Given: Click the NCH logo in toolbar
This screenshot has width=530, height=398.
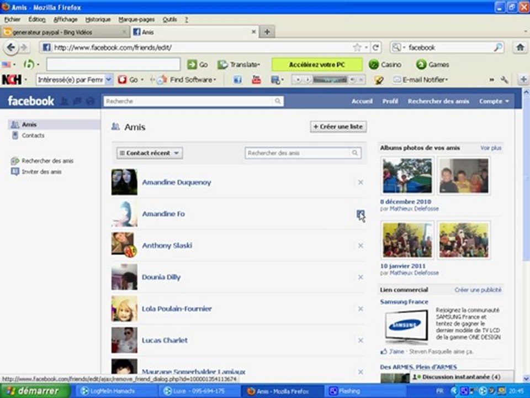Looking at the screenshot, I should pyautogui.click(x=12, y=80).
